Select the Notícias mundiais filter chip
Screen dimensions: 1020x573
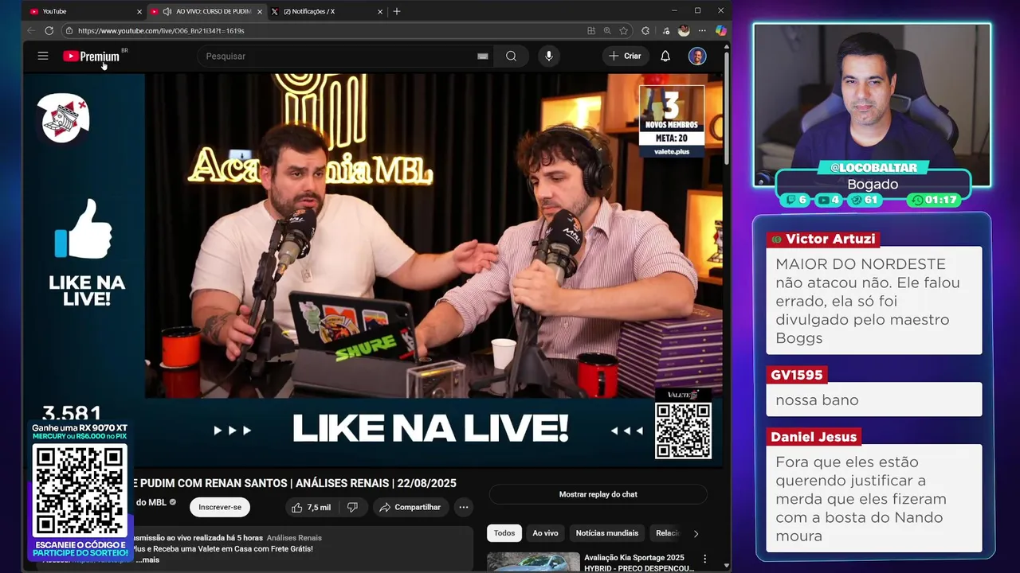[607, 533]
